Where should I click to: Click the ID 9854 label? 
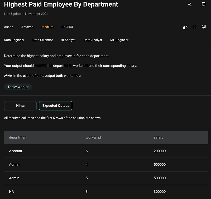coord(66,27)
